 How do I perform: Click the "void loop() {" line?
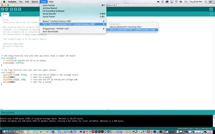[8, 72]
